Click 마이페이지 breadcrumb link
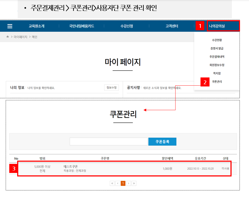249x201 pixels. click(20, 37)
